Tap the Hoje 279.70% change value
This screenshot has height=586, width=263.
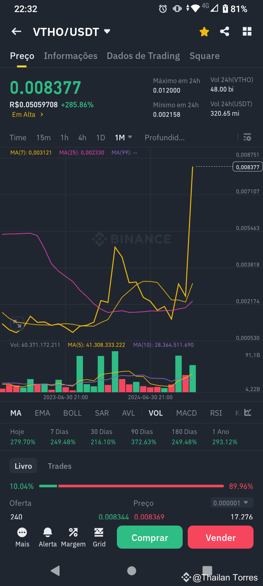tap(23, 442)
